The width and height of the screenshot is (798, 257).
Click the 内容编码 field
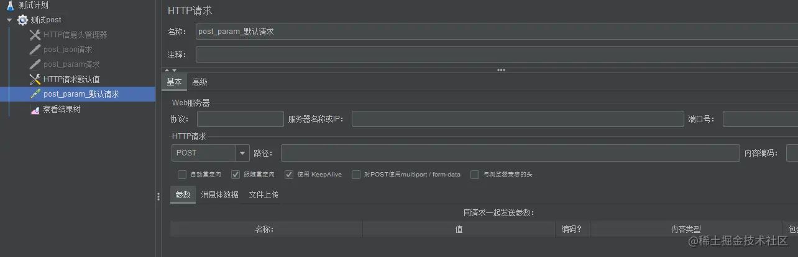792,153
